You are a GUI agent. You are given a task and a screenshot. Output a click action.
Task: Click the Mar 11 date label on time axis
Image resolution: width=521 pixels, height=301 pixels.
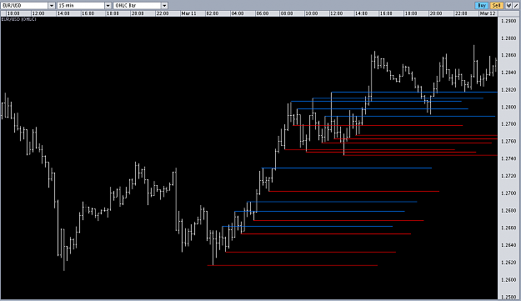click(188, 13)
